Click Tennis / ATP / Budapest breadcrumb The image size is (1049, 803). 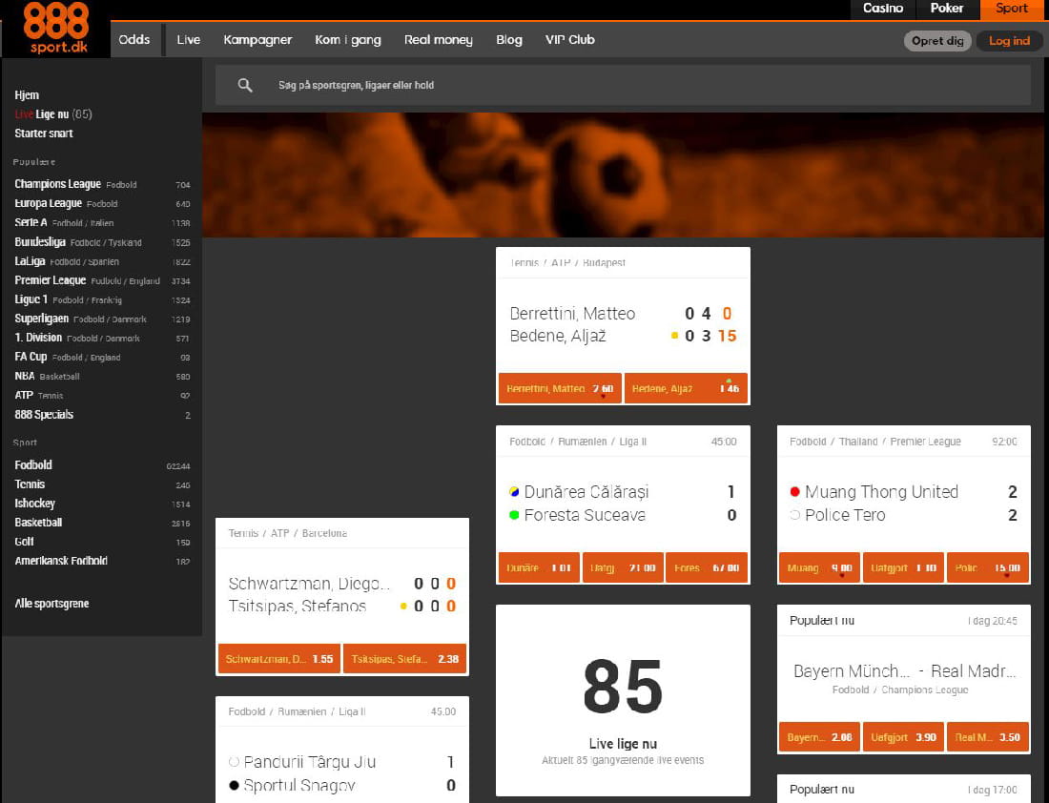pos(567,263)
